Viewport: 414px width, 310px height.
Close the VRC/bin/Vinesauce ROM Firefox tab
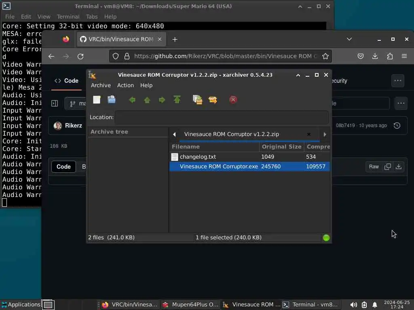click(159, 39)
